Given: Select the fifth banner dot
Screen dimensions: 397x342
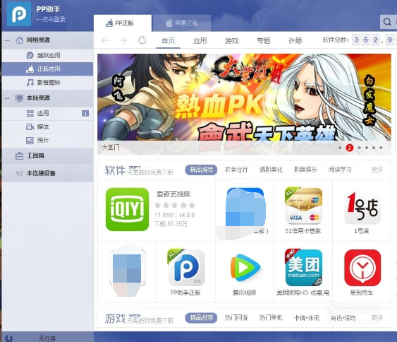Looking at the screenshot, I should coord(374,148).
